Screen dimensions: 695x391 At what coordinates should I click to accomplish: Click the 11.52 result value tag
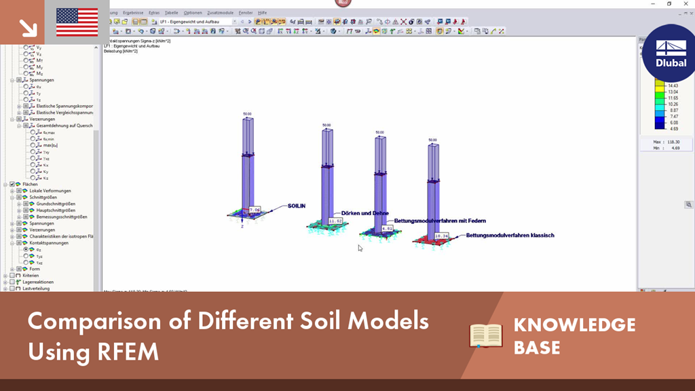tap(335, 221)
